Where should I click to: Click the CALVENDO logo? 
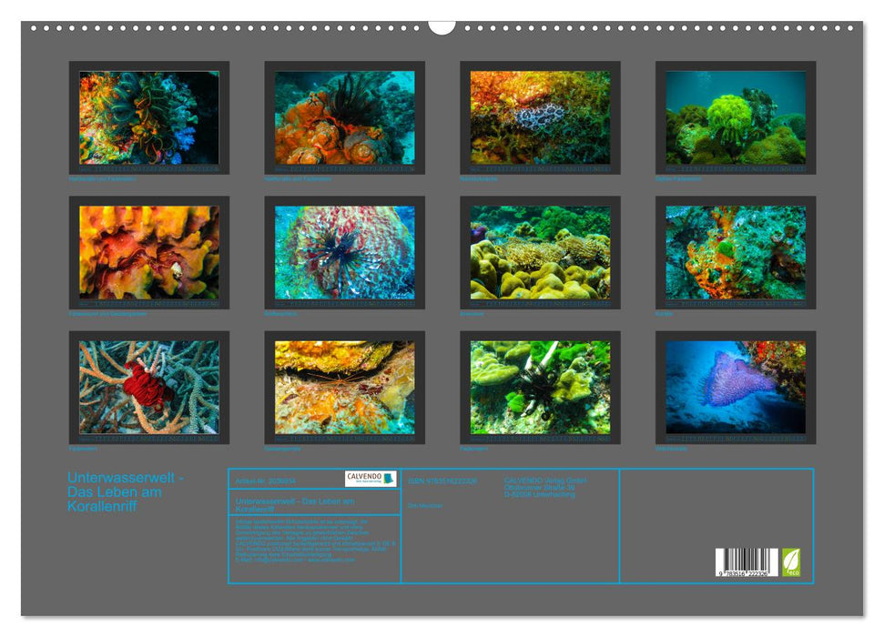tap(371, 479)
